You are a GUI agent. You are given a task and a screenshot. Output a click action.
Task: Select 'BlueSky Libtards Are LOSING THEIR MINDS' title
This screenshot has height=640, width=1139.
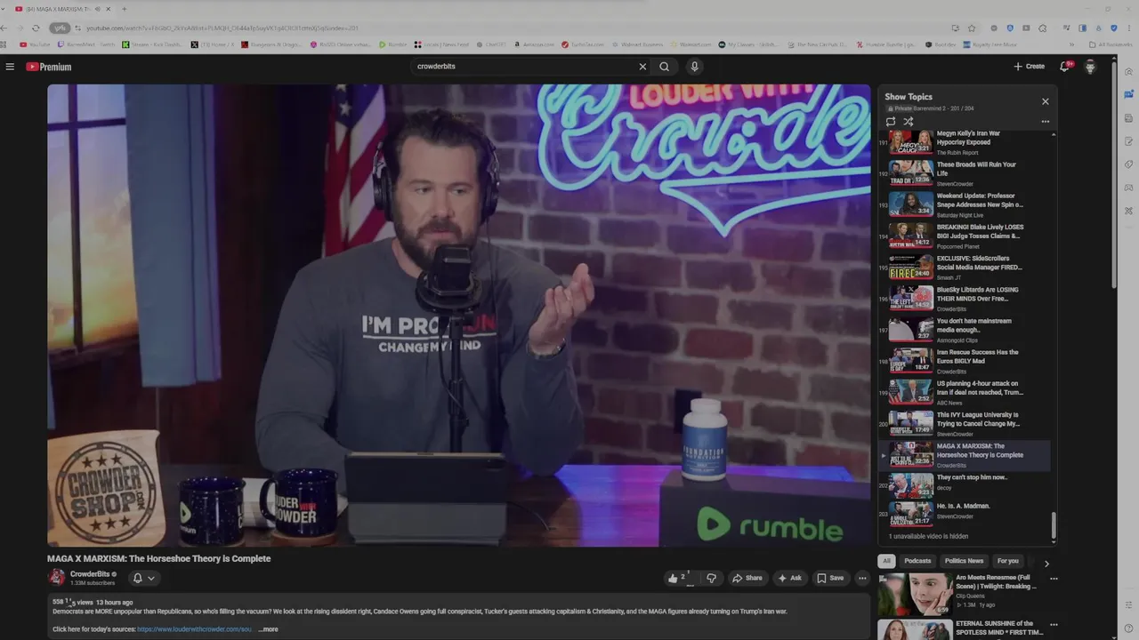(978, 294)
